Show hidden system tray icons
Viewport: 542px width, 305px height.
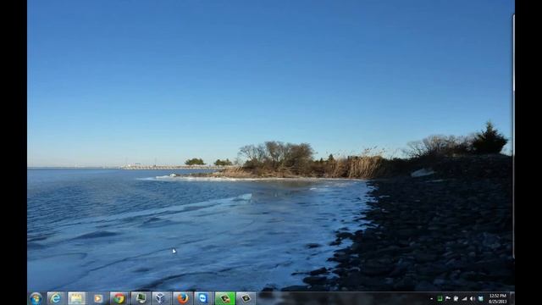click(431, 299)
